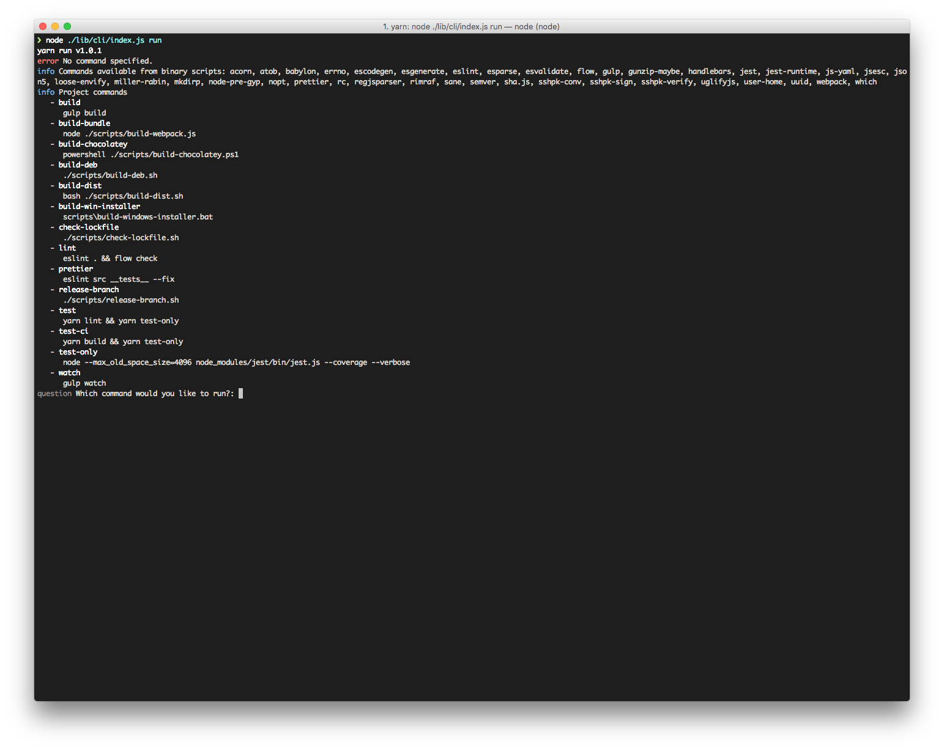The width and height of the screenshot is (944, 750).
Task: Click 'build-deb' command name
Action: (78, 165)
